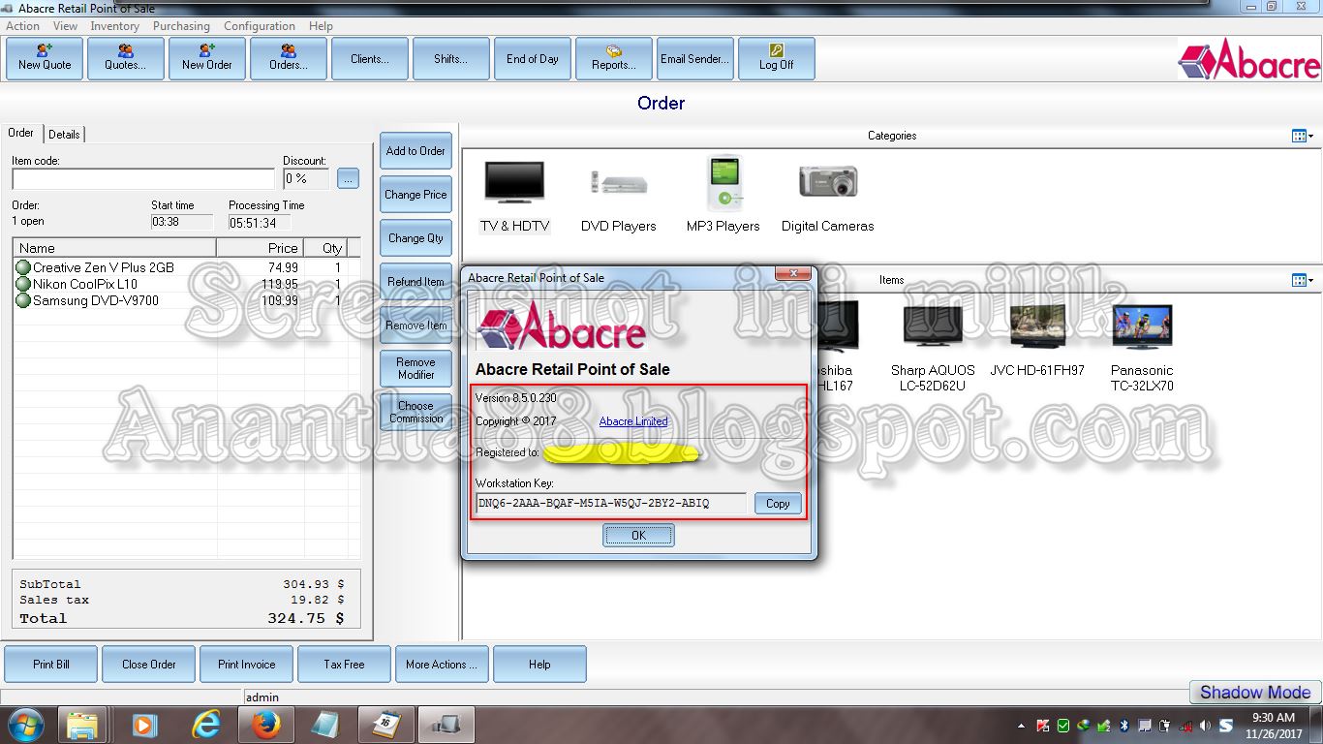Open the Email Sender toolbar button

(695, 58)
